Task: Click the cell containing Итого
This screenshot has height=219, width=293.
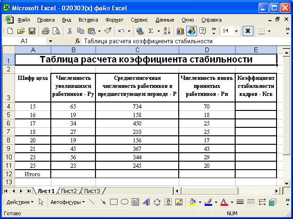Action: pyautogui.click(x=32, y=174)
